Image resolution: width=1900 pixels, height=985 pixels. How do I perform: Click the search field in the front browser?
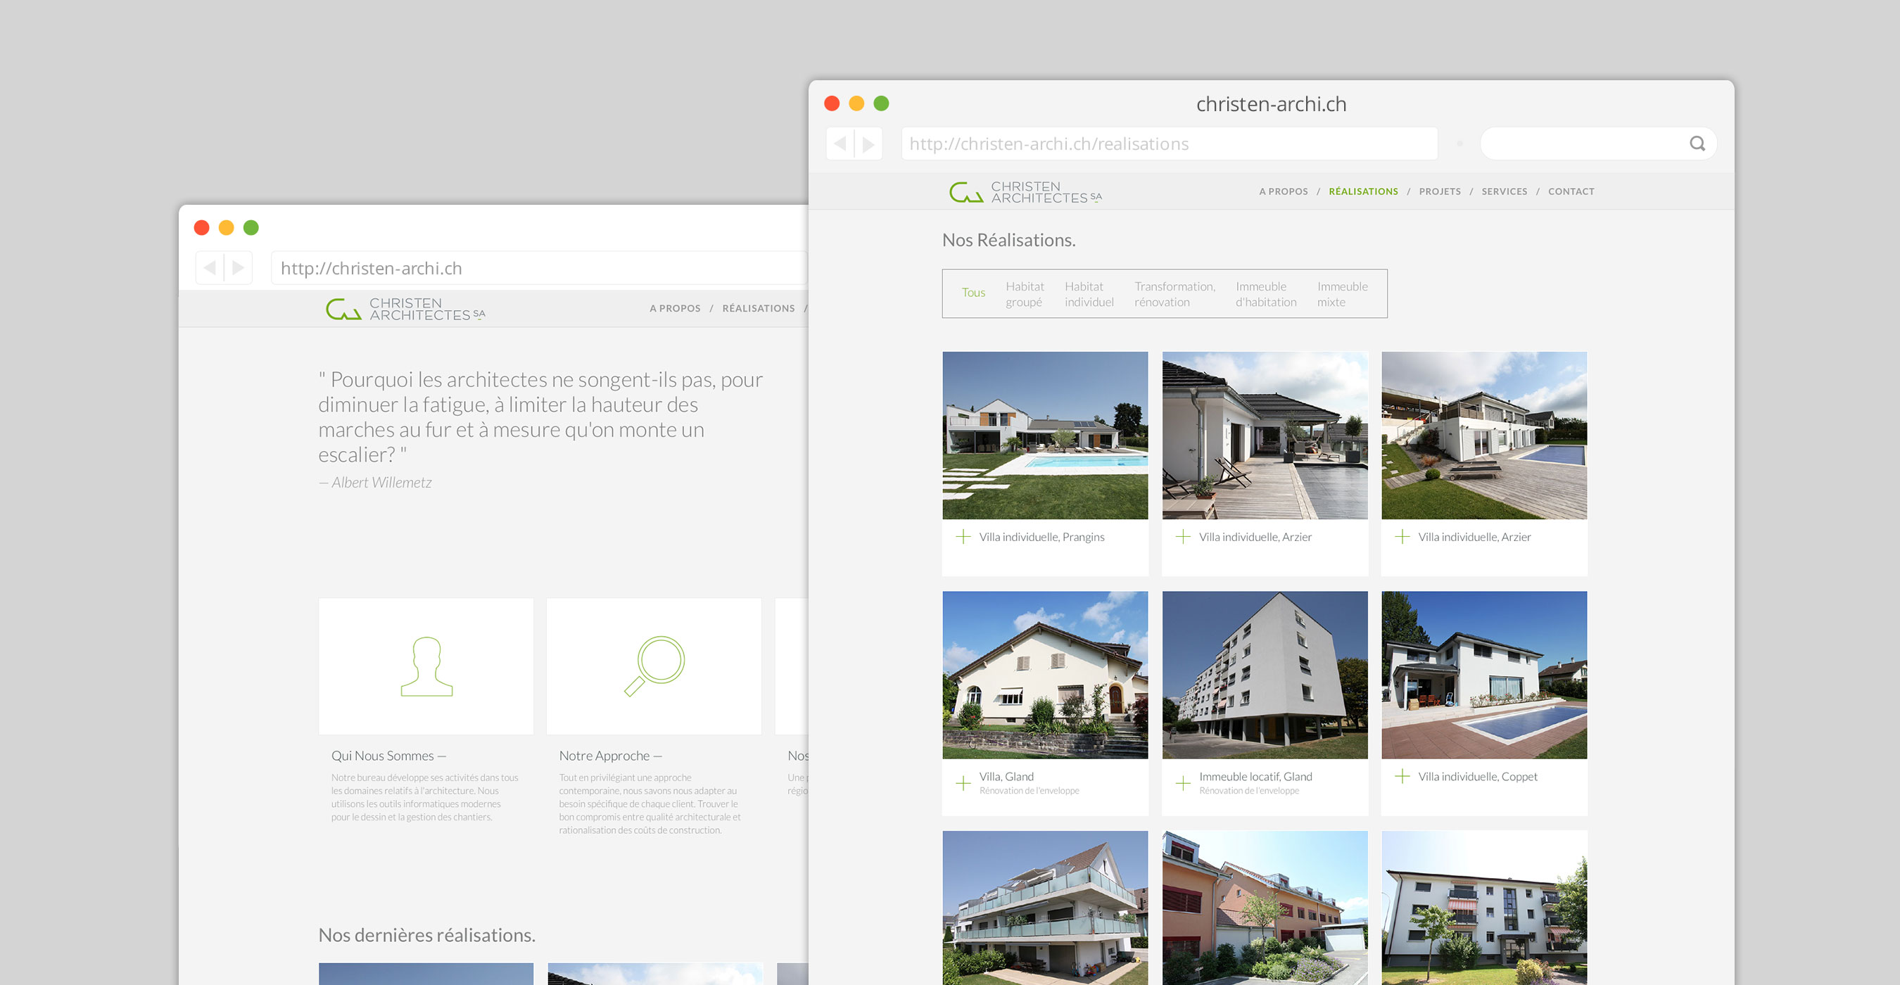[x=1597, y=144]
